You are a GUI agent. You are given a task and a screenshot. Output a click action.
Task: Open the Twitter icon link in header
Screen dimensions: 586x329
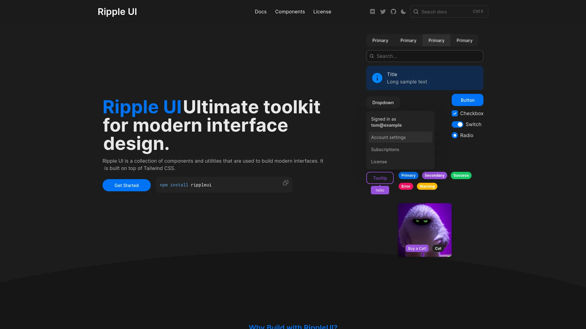[x=383, y=12]
